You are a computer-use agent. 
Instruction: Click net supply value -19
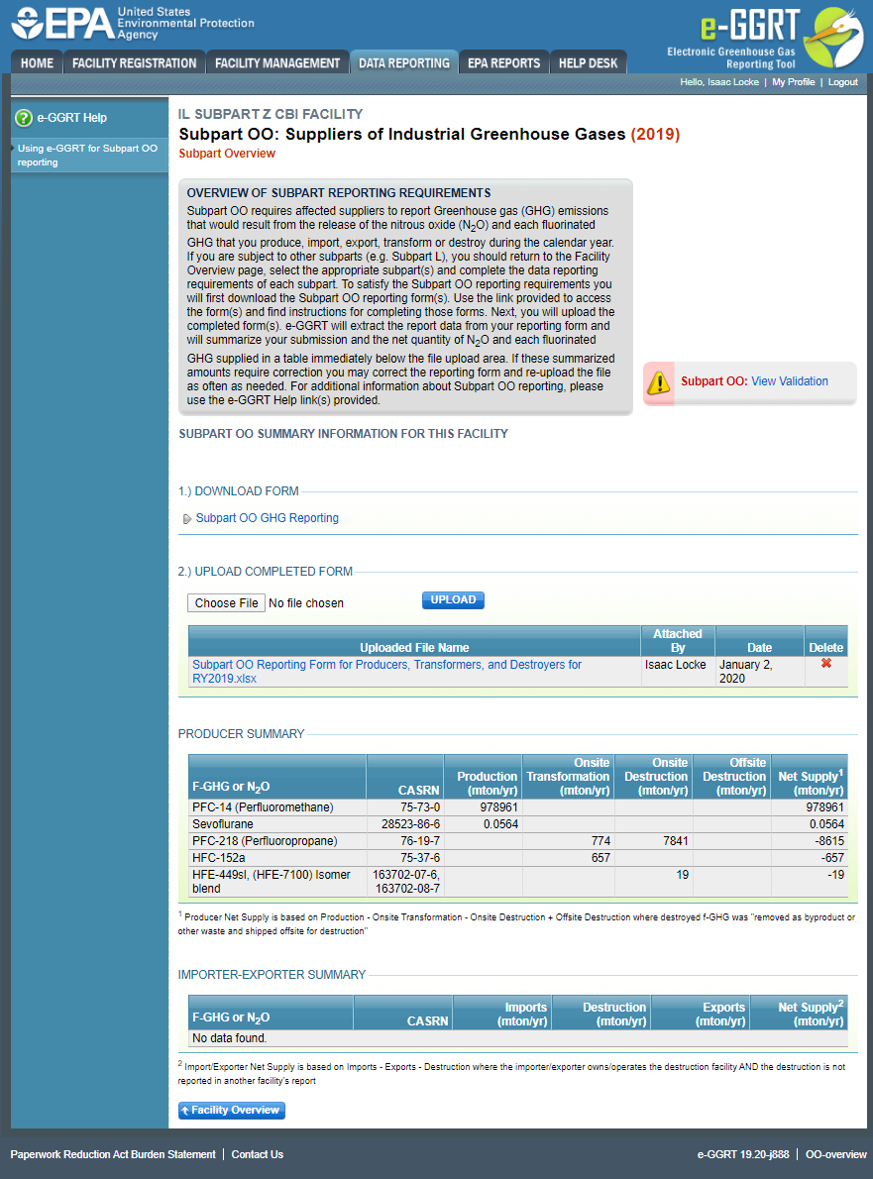click(x=836, y=875)
